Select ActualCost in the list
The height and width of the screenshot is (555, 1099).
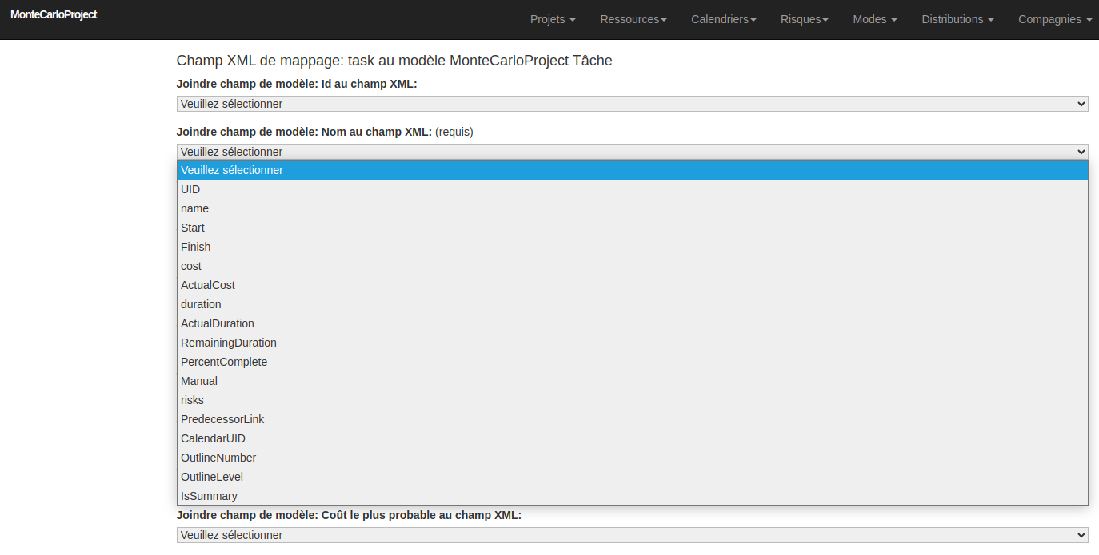click(x=207, y=285)
